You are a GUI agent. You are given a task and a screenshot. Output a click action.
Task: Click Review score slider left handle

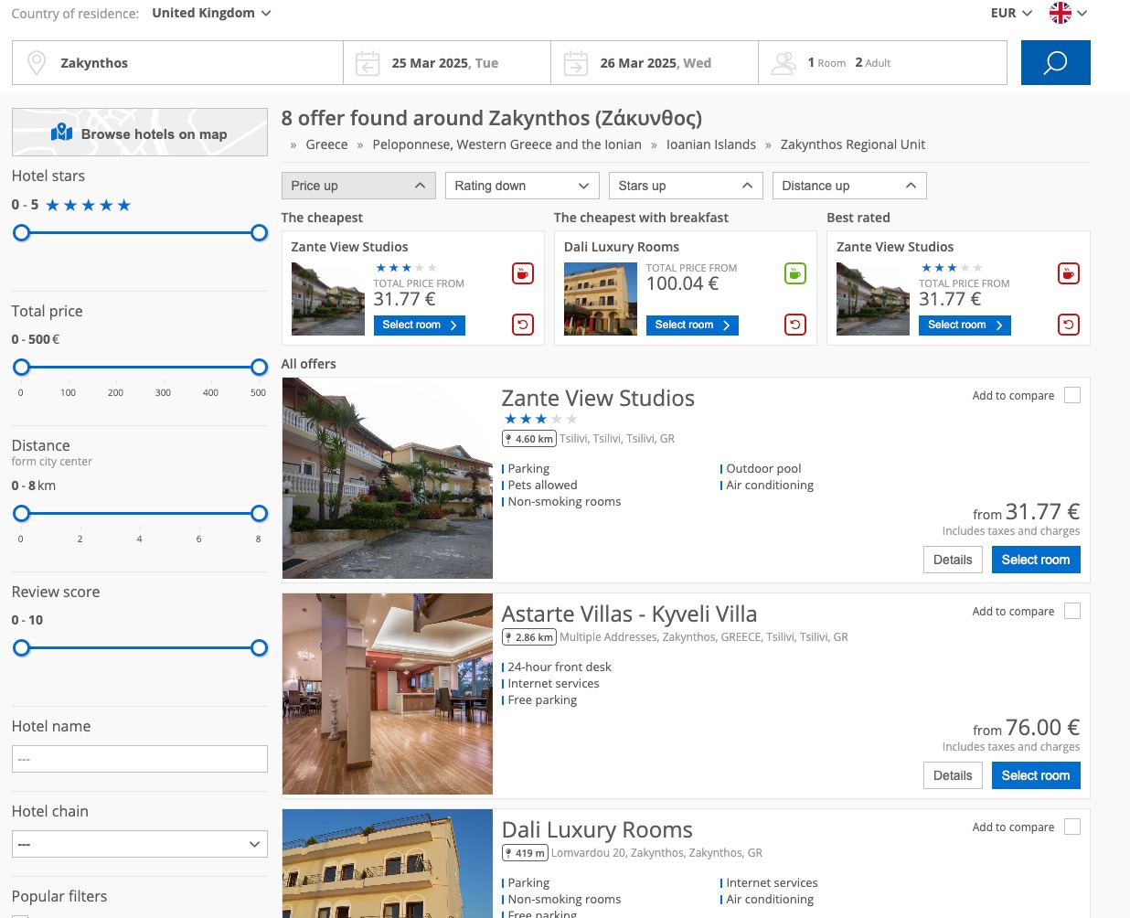[21, 648]
